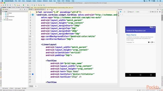Click the Home circle in the device preview
This screenshot has width=163, height=91.
pos(140,75)
